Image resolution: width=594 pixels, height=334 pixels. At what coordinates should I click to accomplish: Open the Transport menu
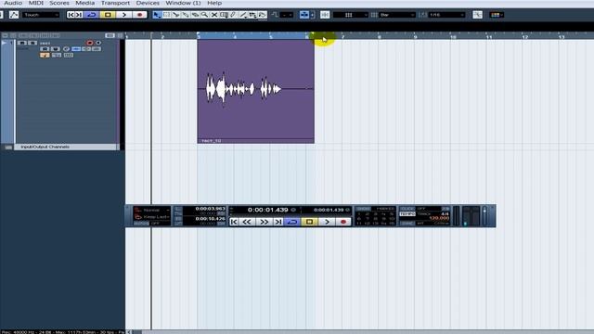pyautogui.click(x=115, y=3)
